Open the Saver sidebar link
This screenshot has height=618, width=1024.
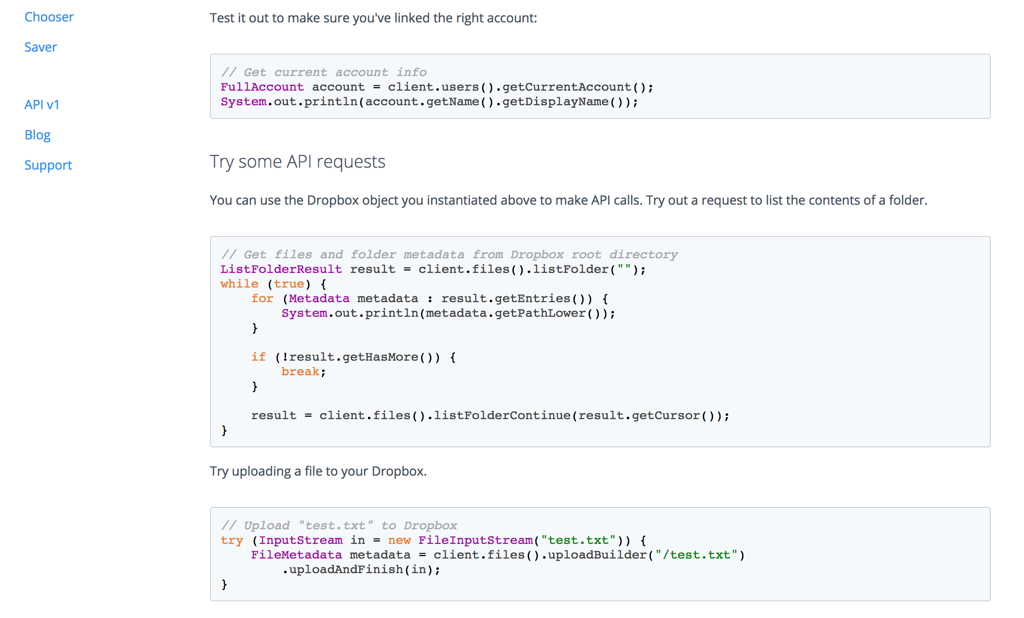41,47
